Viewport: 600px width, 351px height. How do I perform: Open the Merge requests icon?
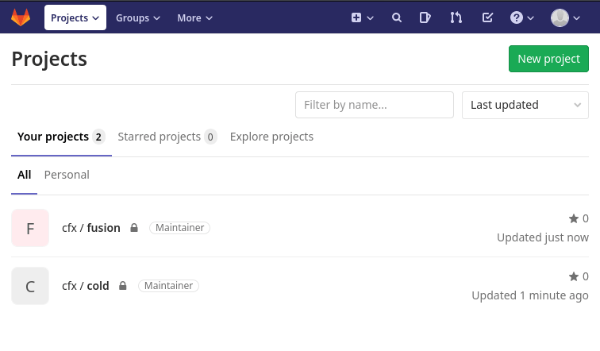(456, 17)
